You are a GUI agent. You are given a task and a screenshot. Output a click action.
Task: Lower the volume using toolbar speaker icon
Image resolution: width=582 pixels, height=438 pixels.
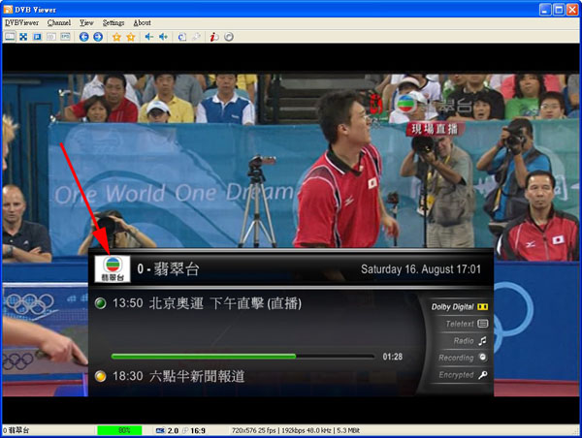[149, 37]
